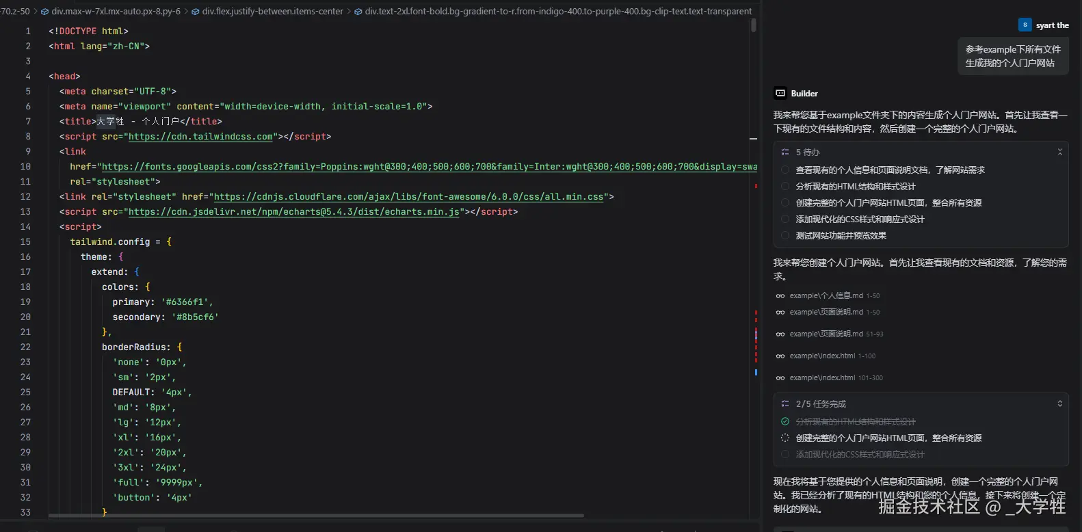Viewport: 1082px width, 532px height.
Task: Open file reference example\index.html 1-100
Action: click(x=832, y=356)
